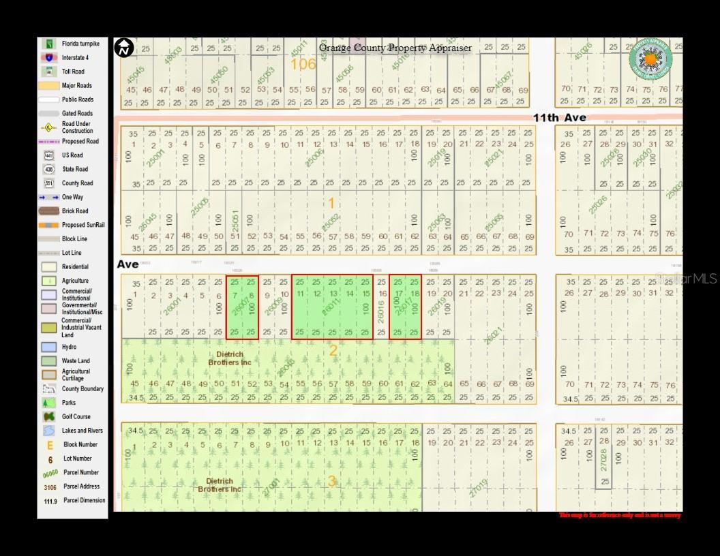
Task: Select highlighted parcel 26017 on map
Action: click(x=406, y=307)
